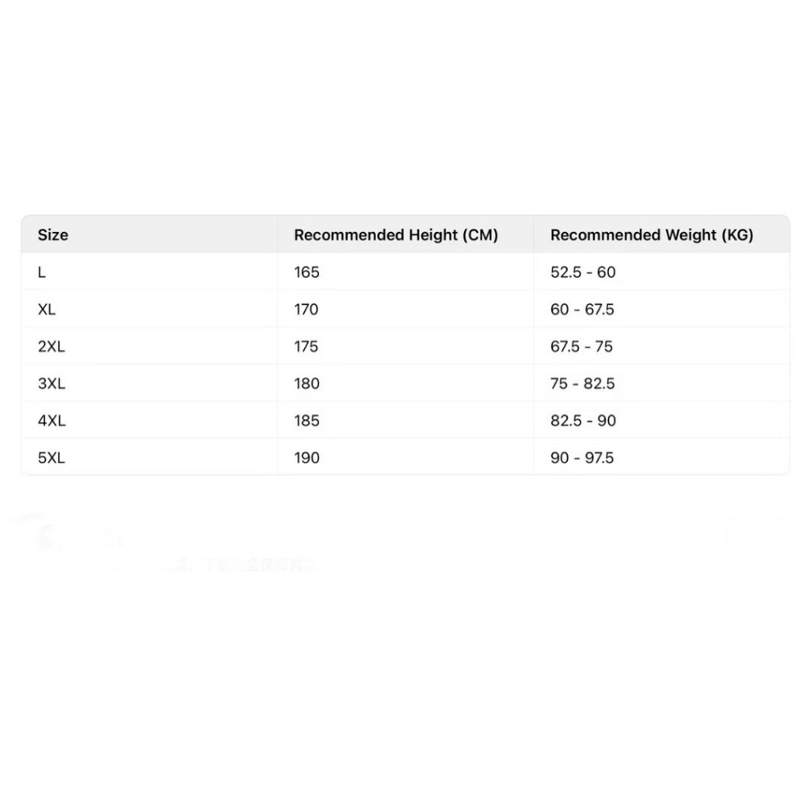Click the 175 height value
Image resolution: width=811 pixels, height=811 pixels.
click(307, 347)
